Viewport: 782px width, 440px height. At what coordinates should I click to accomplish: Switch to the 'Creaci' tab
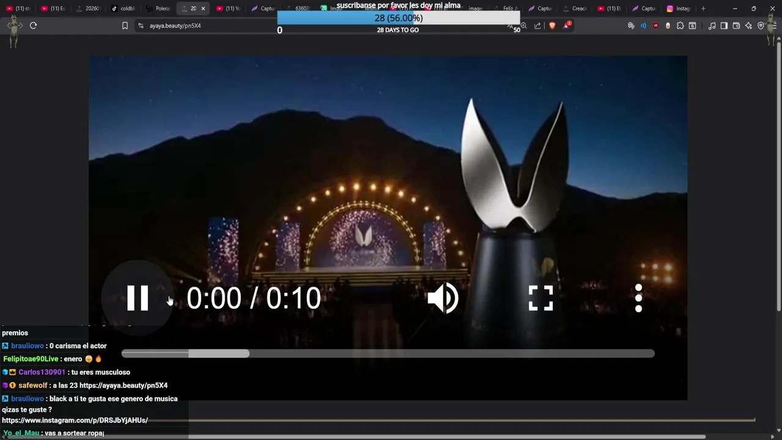(x=576, y=9)
